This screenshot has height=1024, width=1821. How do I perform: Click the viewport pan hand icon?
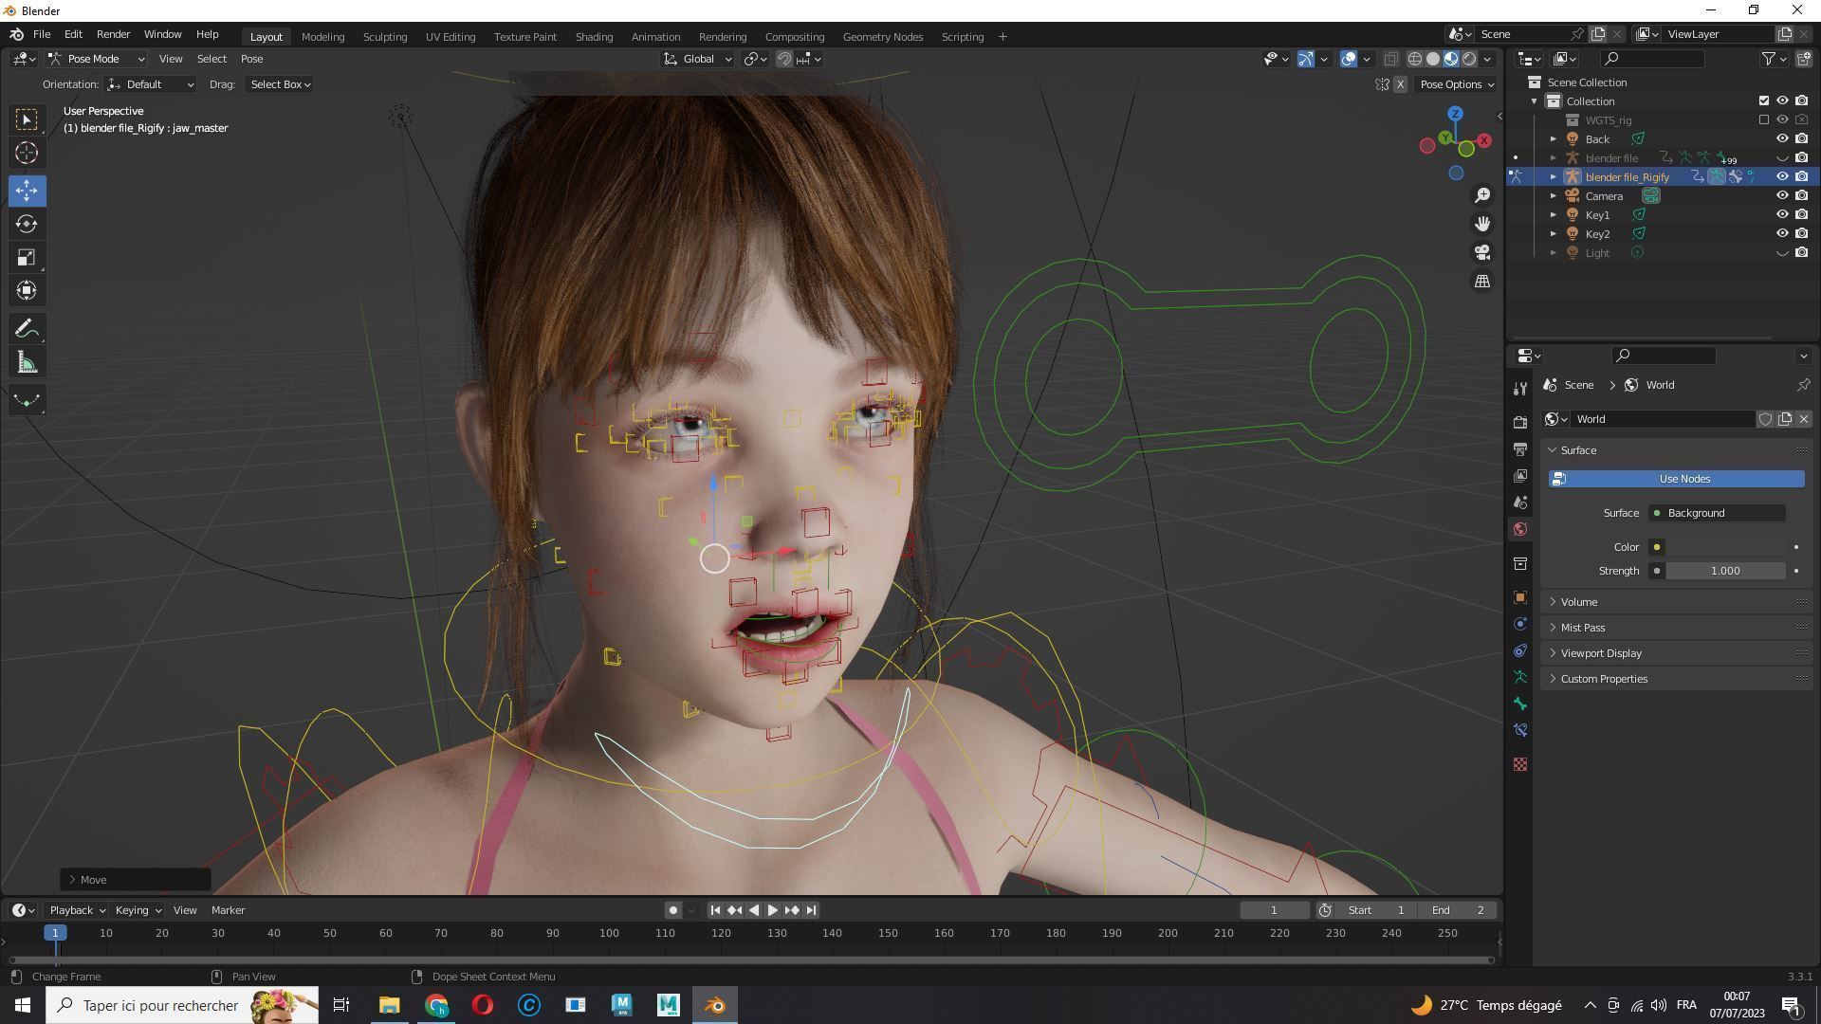1482,224
